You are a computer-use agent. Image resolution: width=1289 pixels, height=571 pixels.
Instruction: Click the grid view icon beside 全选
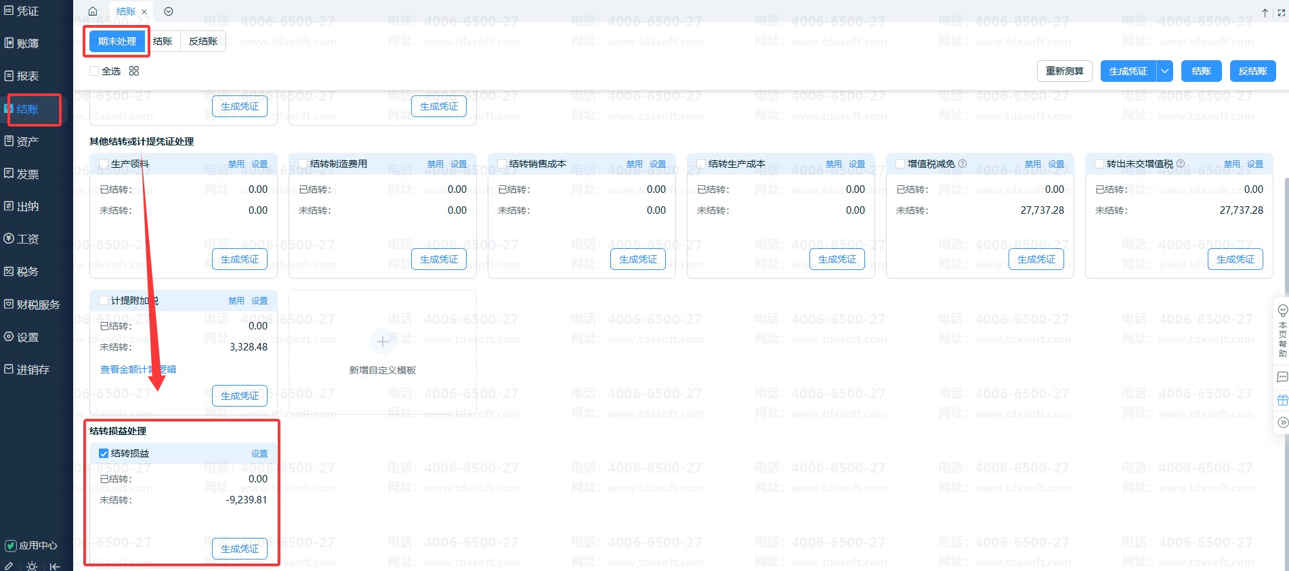coord(134,71)
